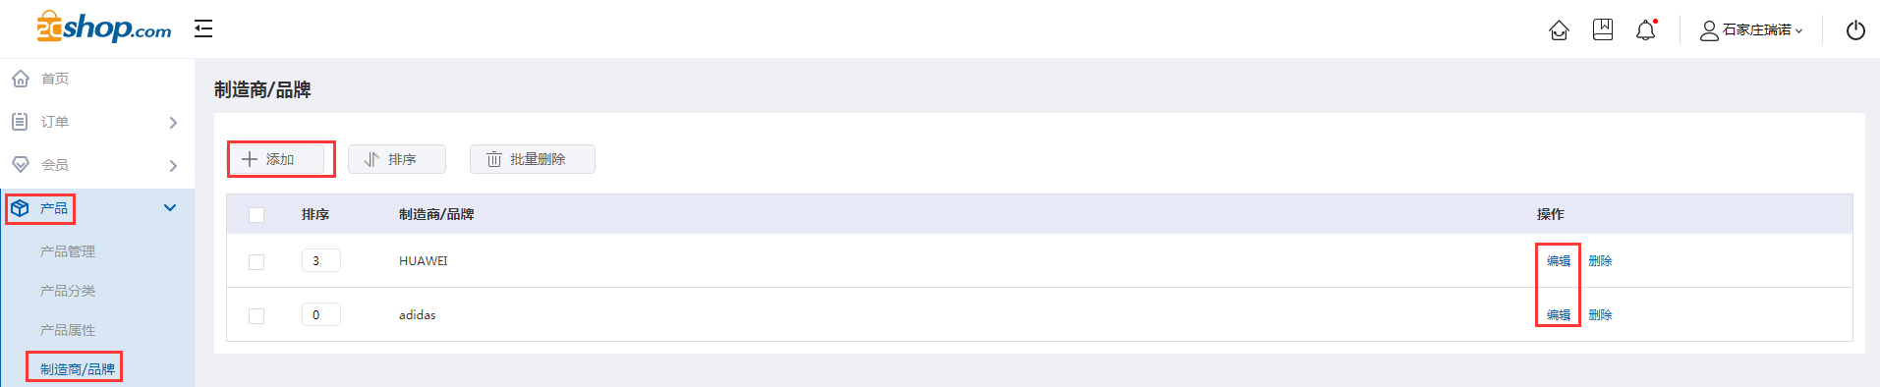This screenshot has width=1880, height=387.
Task: Collapse the sidebar menu toggle icon
Action: [x=203, y=28]
